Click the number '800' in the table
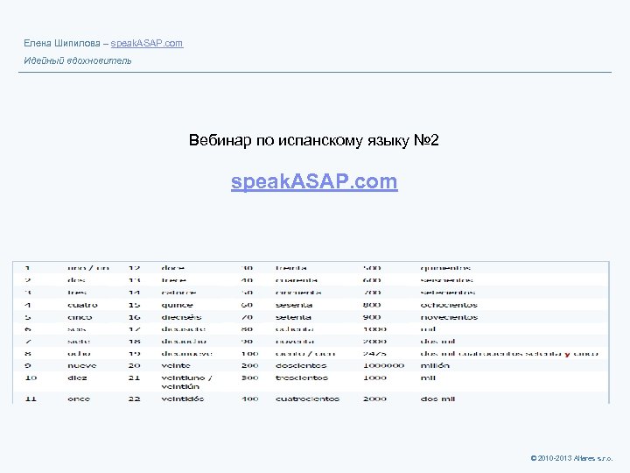 (372, 305)
